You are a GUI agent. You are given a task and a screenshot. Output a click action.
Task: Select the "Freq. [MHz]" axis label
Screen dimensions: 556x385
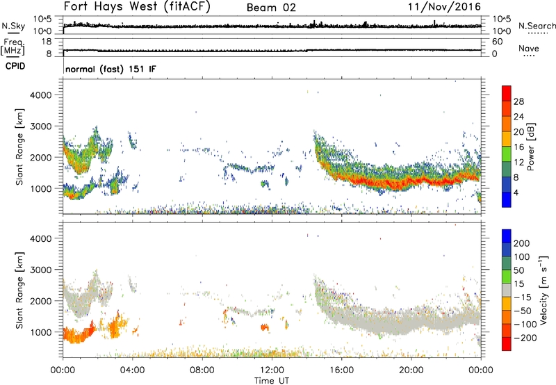pyautogui.click(x=13, y=47)
